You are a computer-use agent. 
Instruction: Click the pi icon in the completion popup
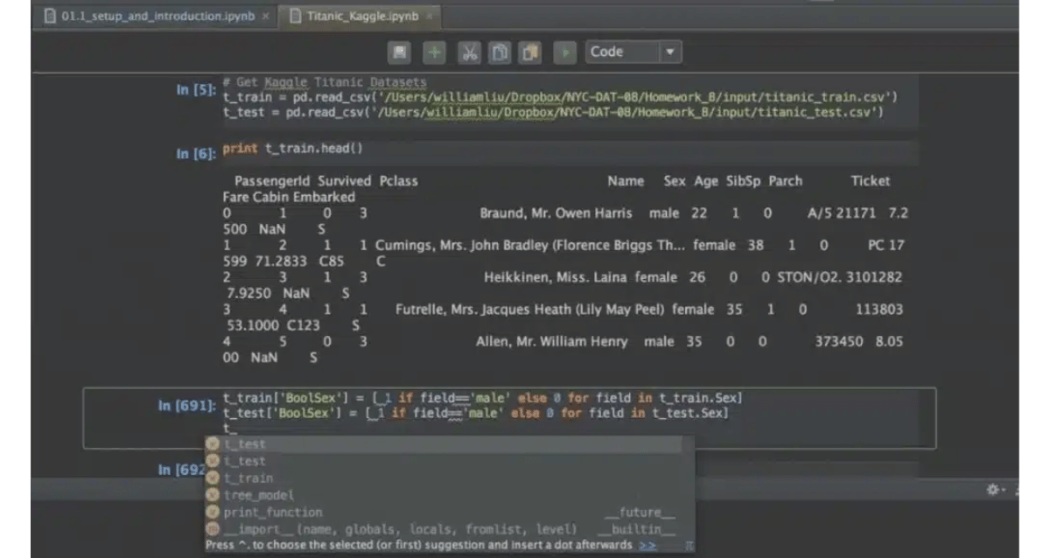[689, 545]
